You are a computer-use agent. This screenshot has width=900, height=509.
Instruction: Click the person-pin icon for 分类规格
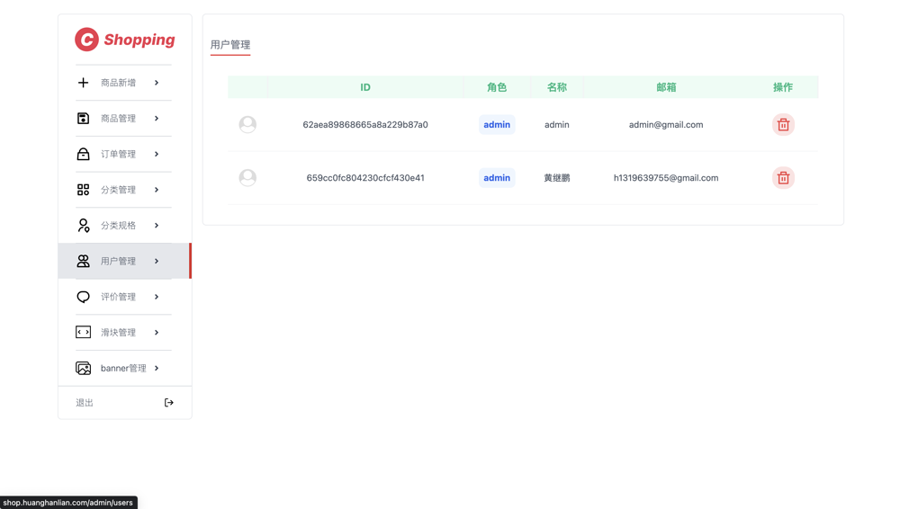pos(83,226)
